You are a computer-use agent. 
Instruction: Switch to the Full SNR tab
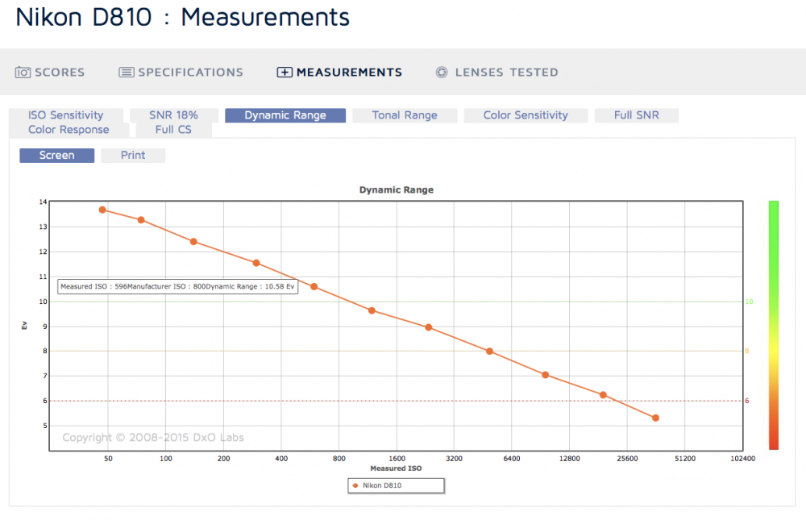point(637,115)
